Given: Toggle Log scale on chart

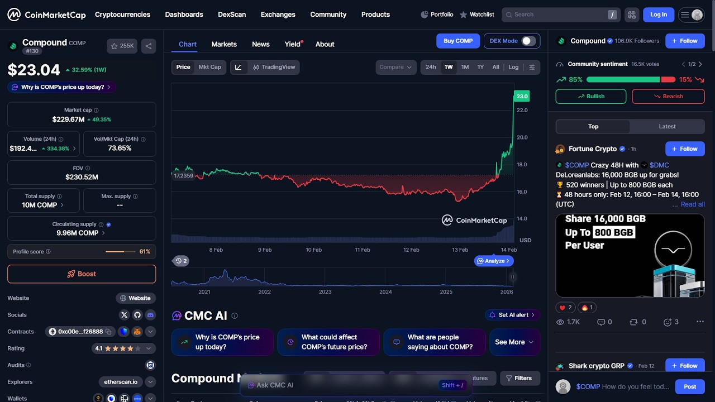Looking at the screenshot, I should 513,67.
